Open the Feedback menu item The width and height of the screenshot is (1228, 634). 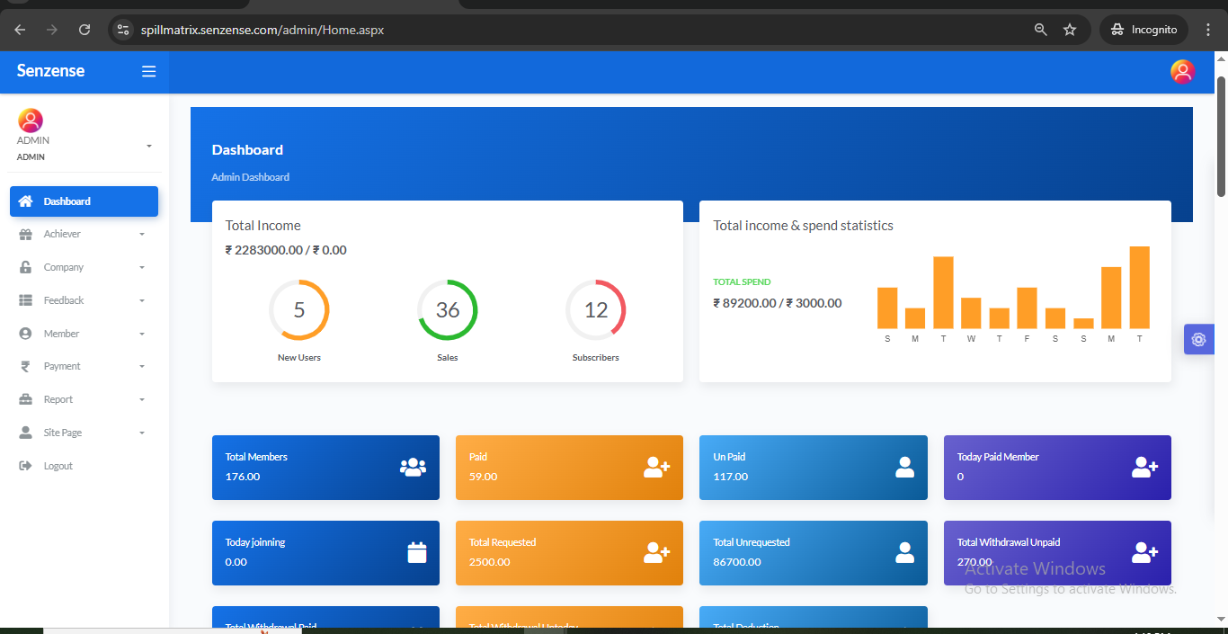tap(84, 300)
